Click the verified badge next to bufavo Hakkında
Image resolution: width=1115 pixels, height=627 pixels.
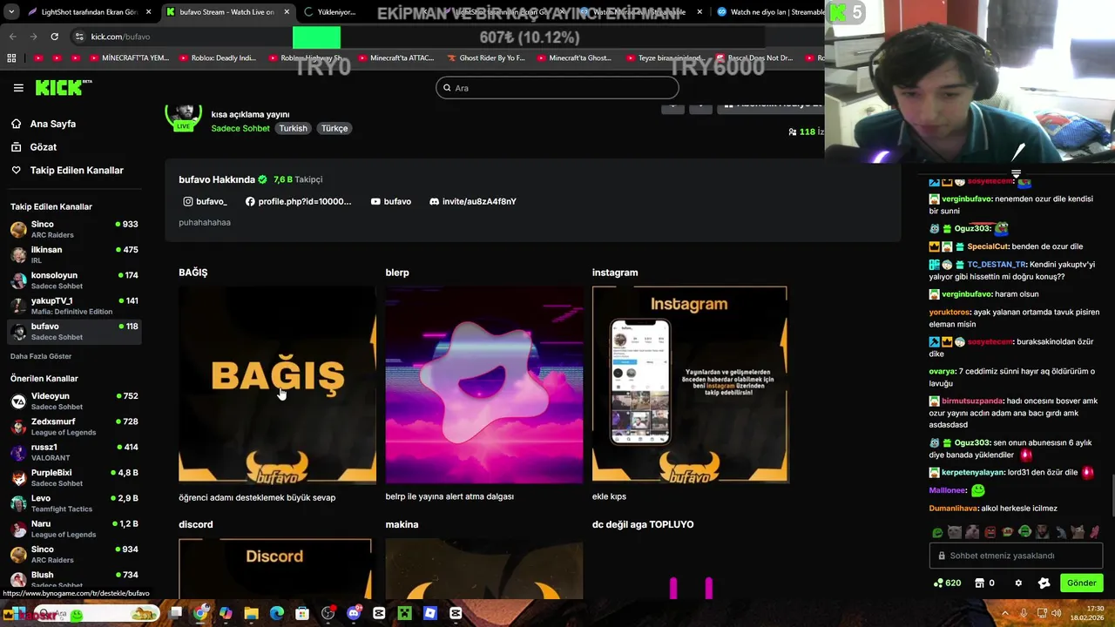coord(262,179)
